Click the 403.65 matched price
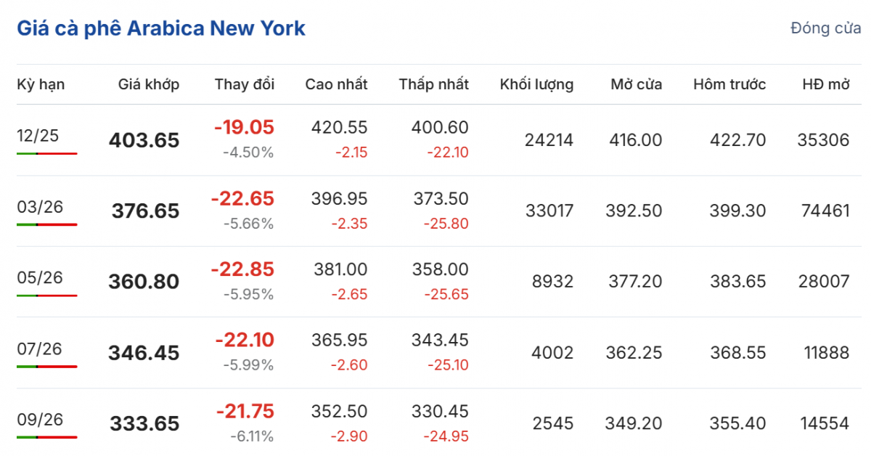The image size is (871, 456). click(144, 140)
